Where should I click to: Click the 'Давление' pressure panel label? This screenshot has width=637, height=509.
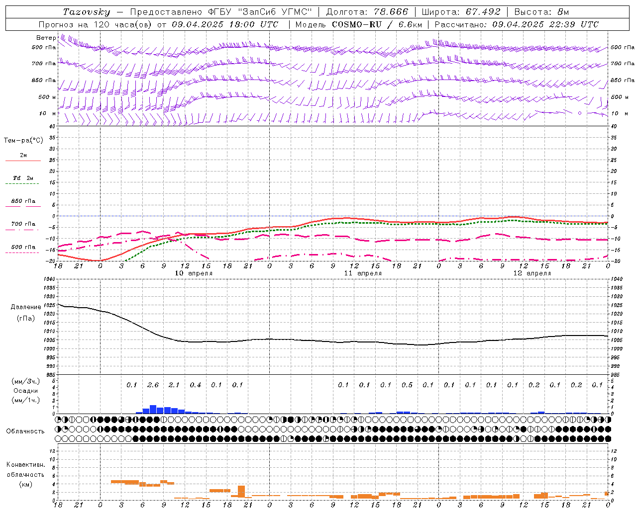click(x=26, y=307)
